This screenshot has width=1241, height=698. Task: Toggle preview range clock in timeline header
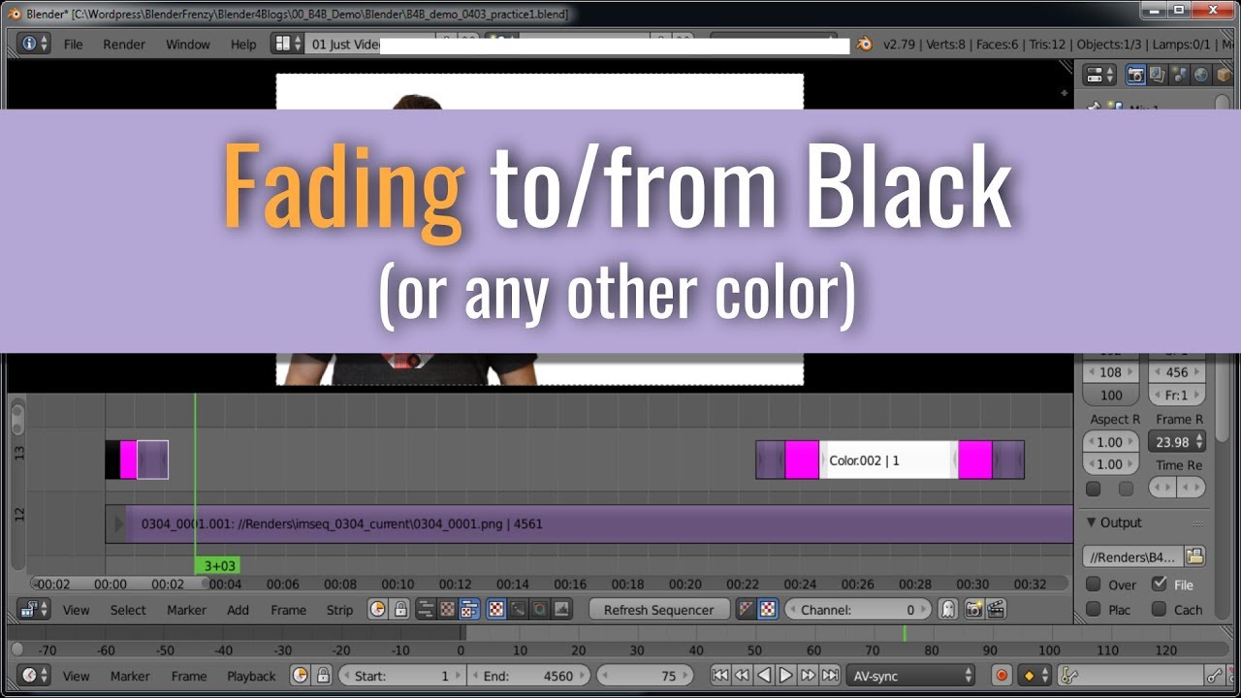tap(301, 676)
